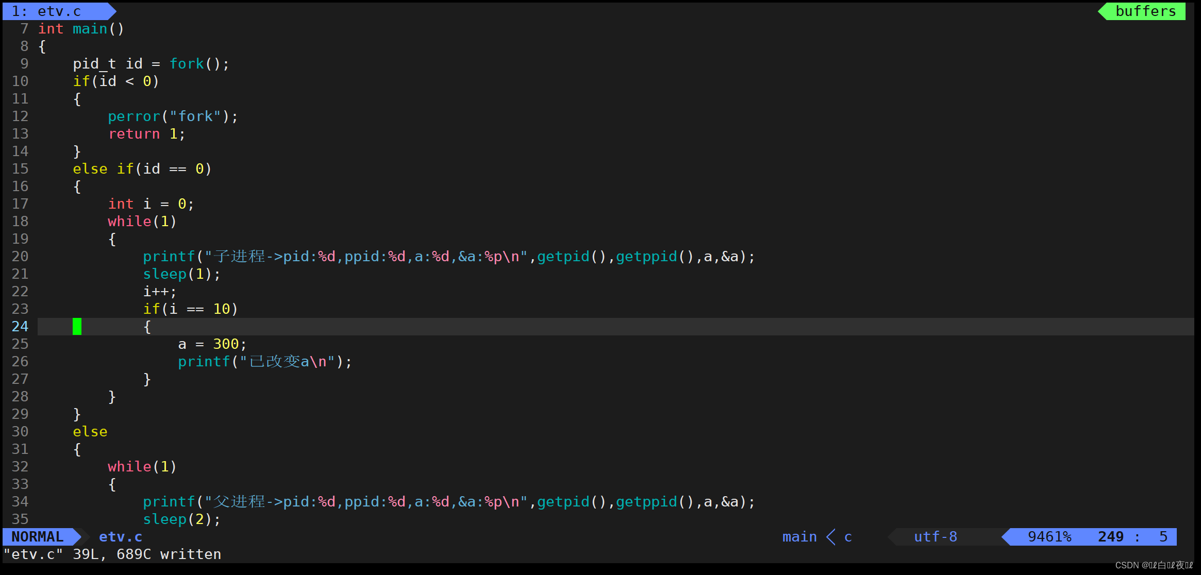
Task: Click 'i++;' on line 22
Action: pos(160,292)
